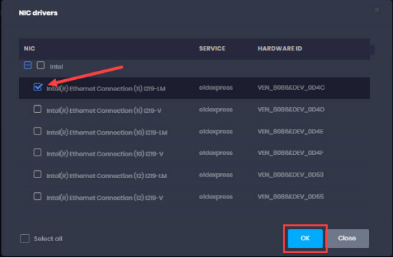The height and width of the screenshot is (258, 393).
Task: Select row Intel(R) Ethernet Connection (10) I219-LM
Action: [194, 132]
